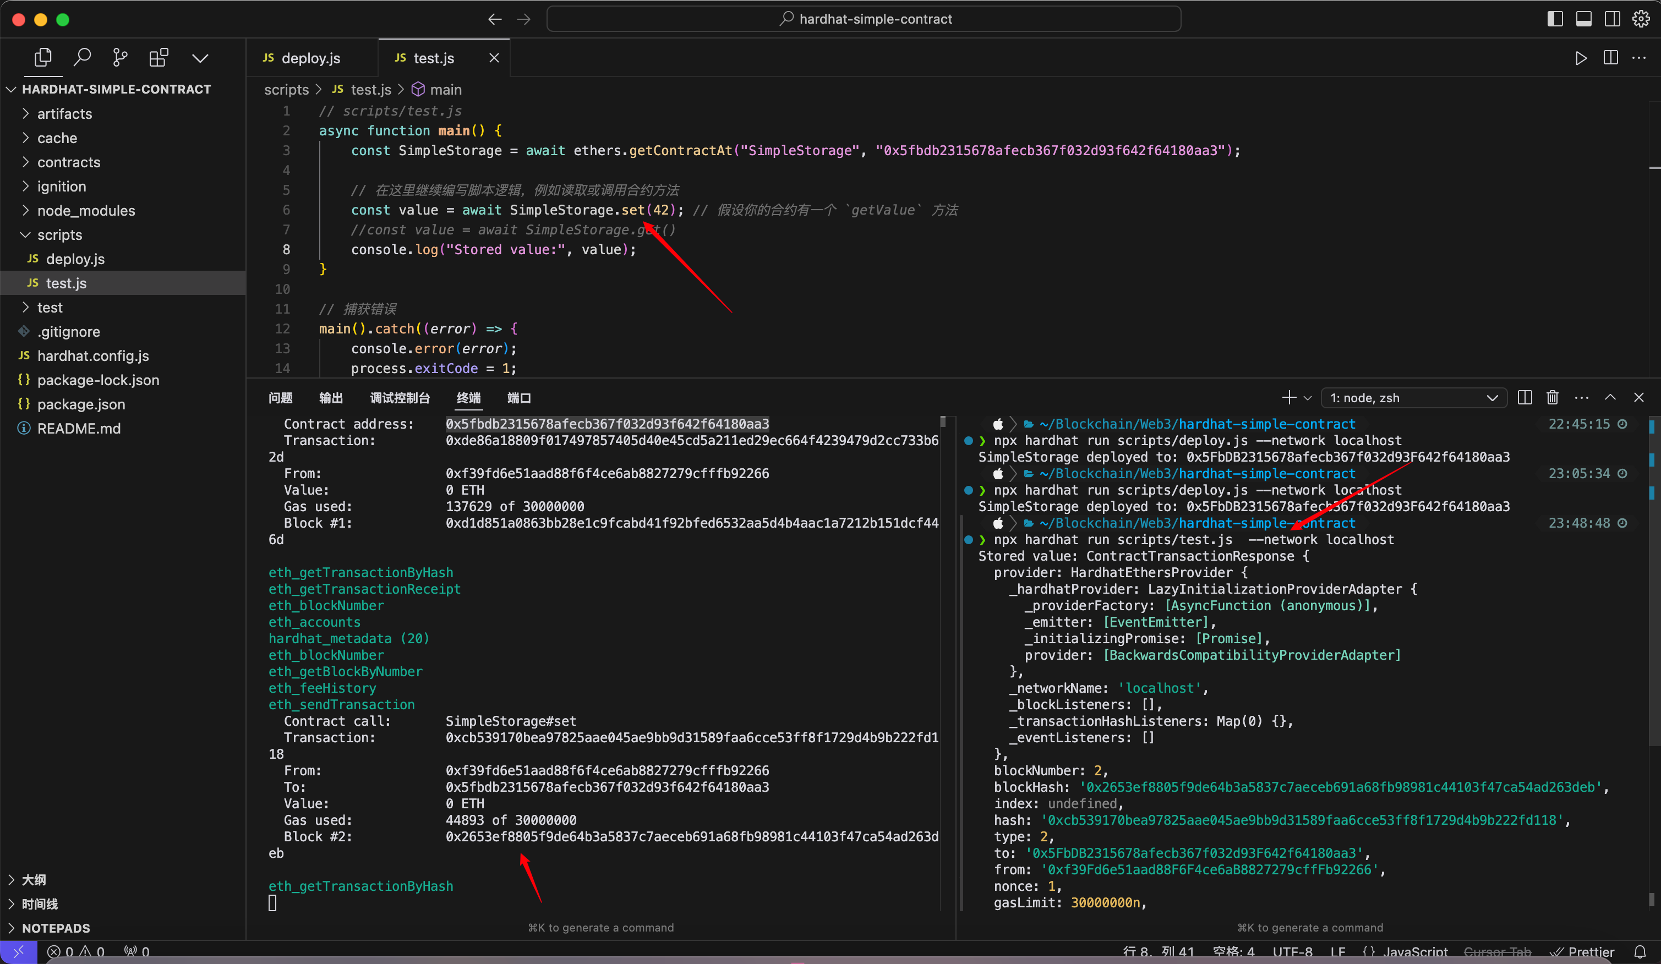Open notifications bell in status bar
Screen dimensions: 1661x964
1640,951
